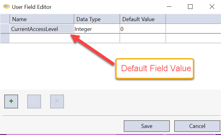Screen dimensions: 221x135
Task: Save the user field changes
Action: (147, 126)
